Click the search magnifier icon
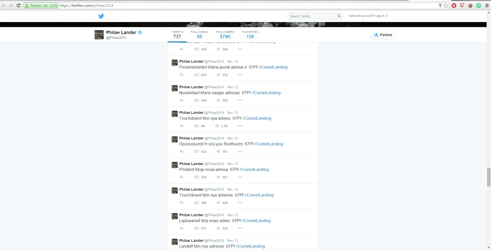This screenshot has height=250, width=491. click(x=339, y=16)
